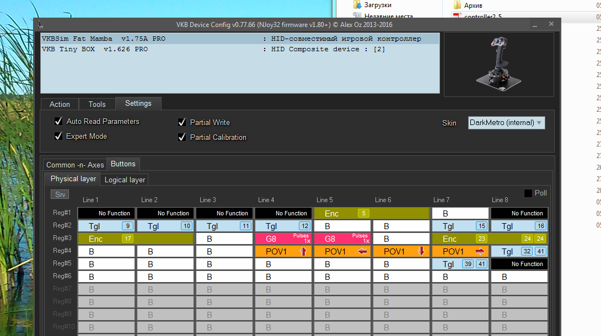The width and height of the screenshot is (601, 336).
Task: Select the Tgl 32 41 cell in Reg#4
Action: 519,251
